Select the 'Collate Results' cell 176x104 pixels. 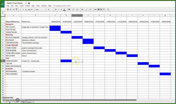pyautogui.click(x=13, y=32)
